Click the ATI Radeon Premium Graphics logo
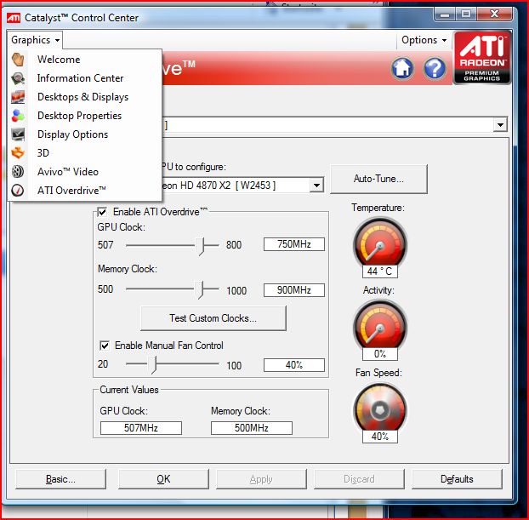The height and width of the screenshot is (520, 529). (482, 57)
